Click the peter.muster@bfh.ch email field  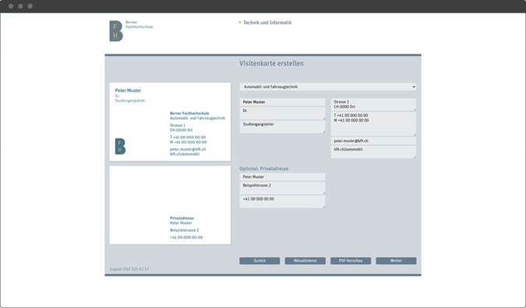(x=373, y=141)
